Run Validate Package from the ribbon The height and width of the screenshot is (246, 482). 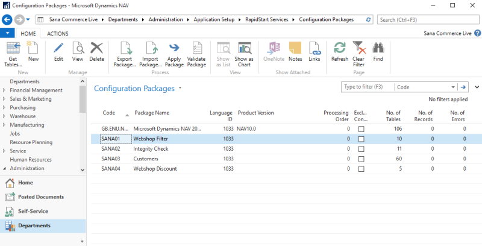tap(196, 54)
